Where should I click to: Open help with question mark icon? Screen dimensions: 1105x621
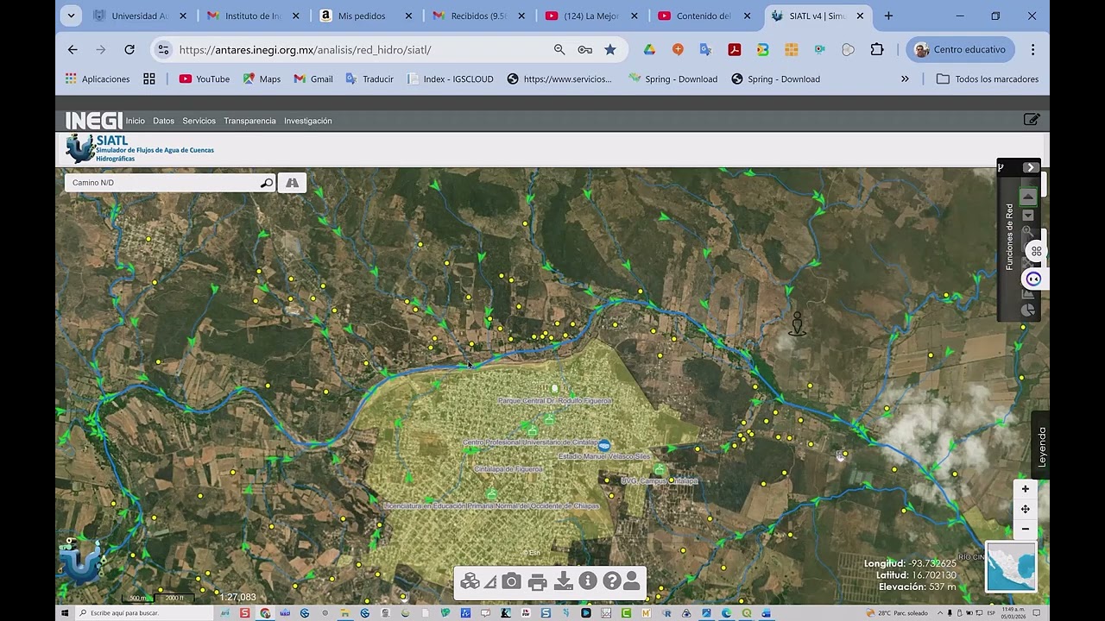611,581
